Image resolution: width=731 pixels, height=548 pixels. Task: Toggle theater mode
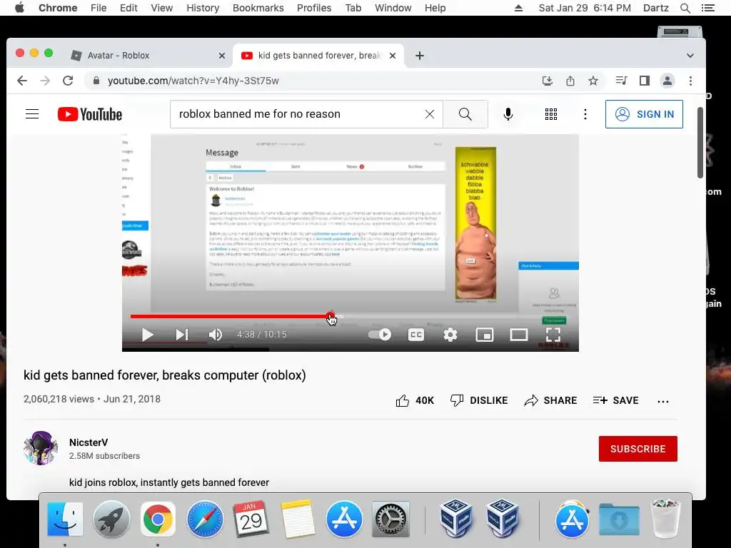[x=518, y=335]
